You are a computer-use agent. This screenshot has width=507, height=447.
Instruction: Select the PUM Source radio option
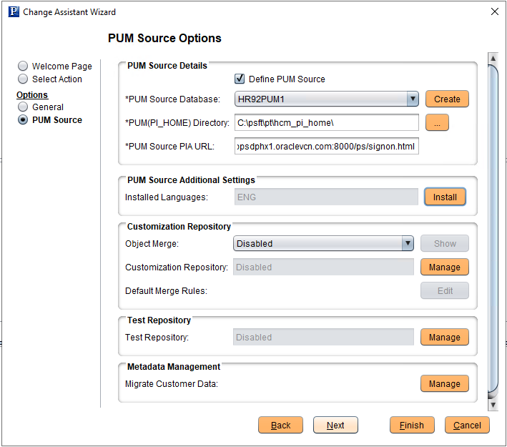click(23, 120)
